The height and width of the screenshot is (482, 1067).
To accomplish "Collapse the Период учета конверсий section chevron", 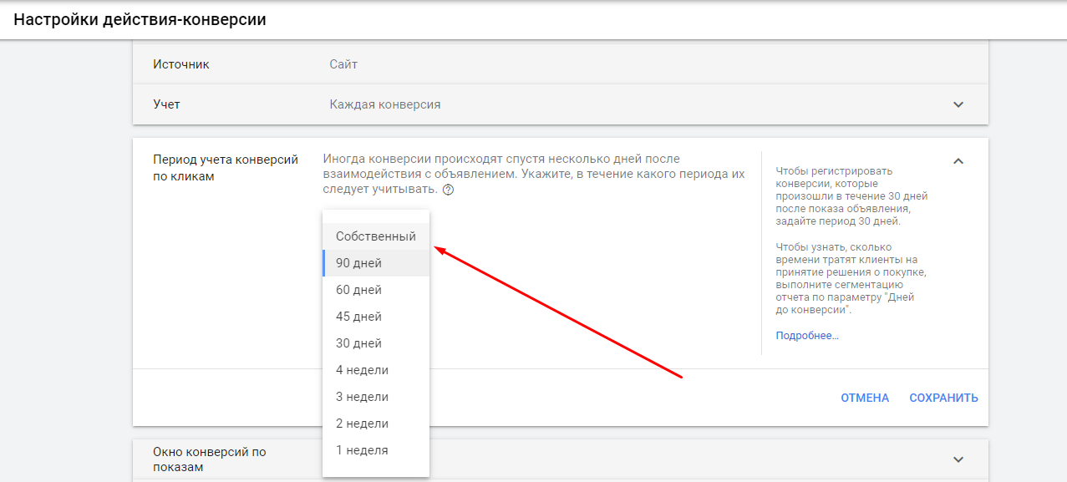I will 958,161.
